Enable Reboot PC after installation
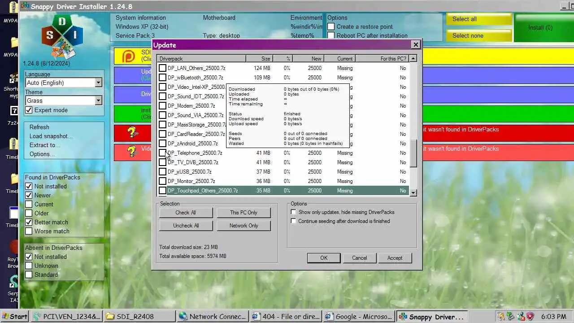This screenshot has width=574, height=323. point(331,35)
